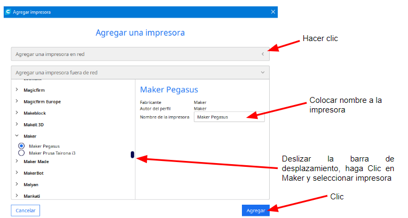Image resolution: width=408 pixels, height=218 pixels.
Task: Click the 'Agregar impresora' window title text
Action: click(x=32, y=12)
